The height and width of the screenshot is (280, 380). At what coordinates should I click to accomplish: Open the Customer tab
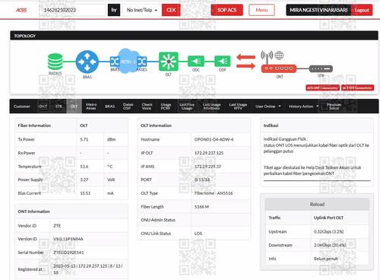tap(22, 107)
